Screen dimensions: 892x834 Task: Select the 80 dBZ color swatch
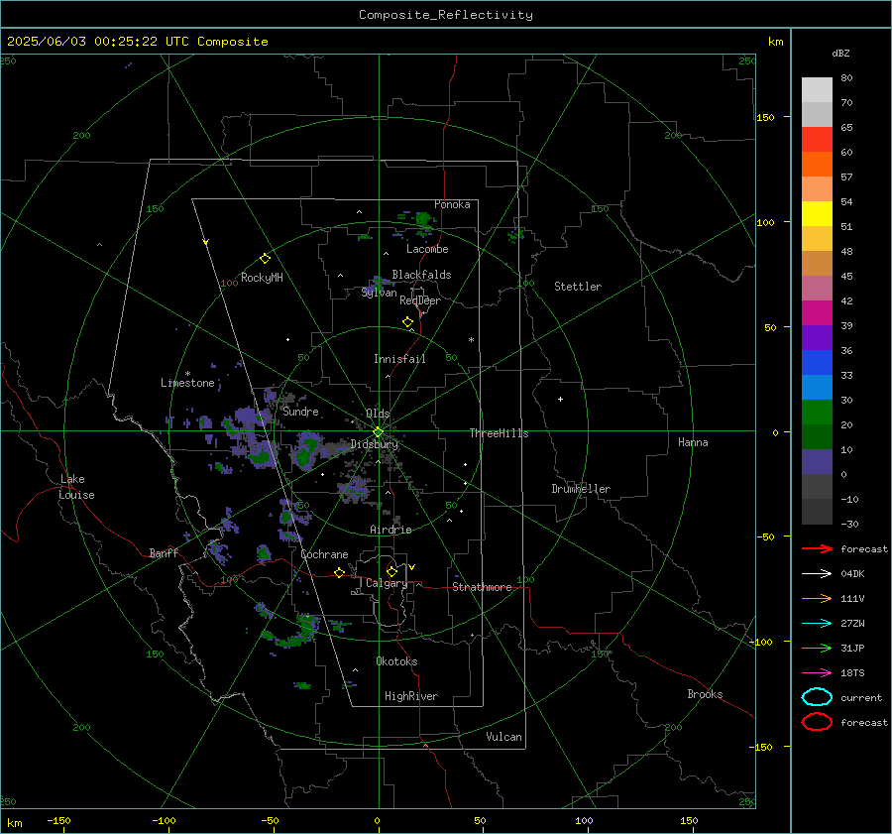click(x=817, y=90)
